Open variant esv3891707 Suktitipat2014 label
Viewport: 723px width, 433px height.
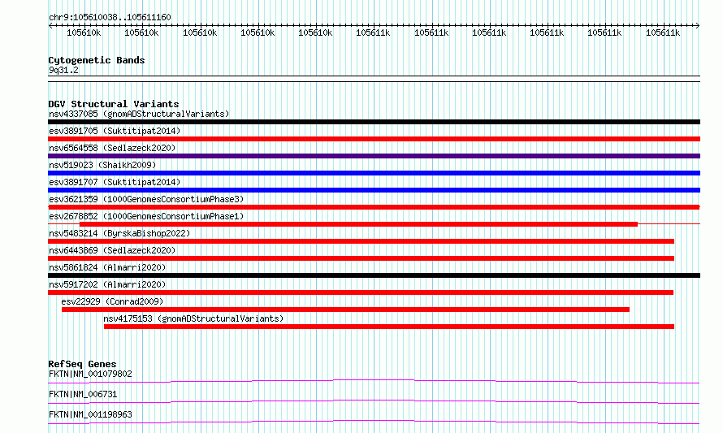click(x=115, y=182)
